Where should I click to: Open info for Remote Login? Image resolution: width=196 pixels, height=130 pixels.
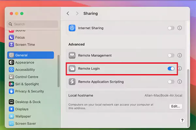click(x=180, y=69)
